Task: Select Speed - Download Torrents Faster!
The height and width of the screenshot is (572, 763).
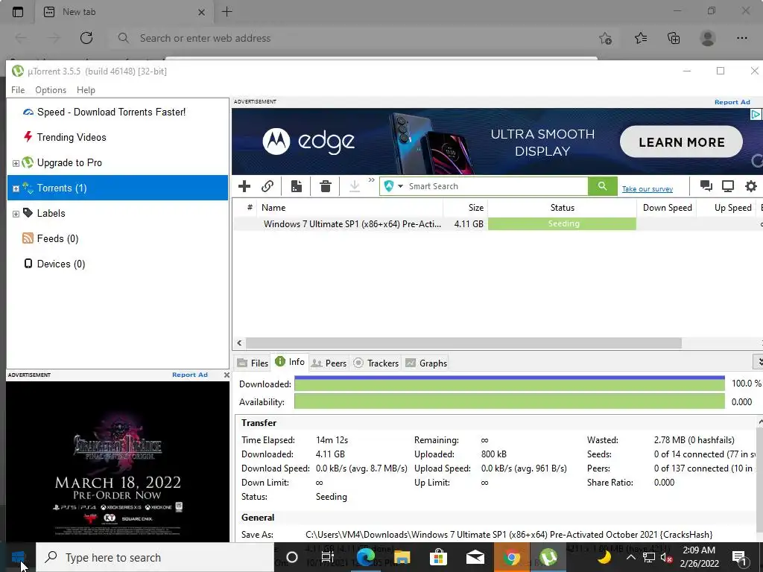Action: tap(112, 112)
